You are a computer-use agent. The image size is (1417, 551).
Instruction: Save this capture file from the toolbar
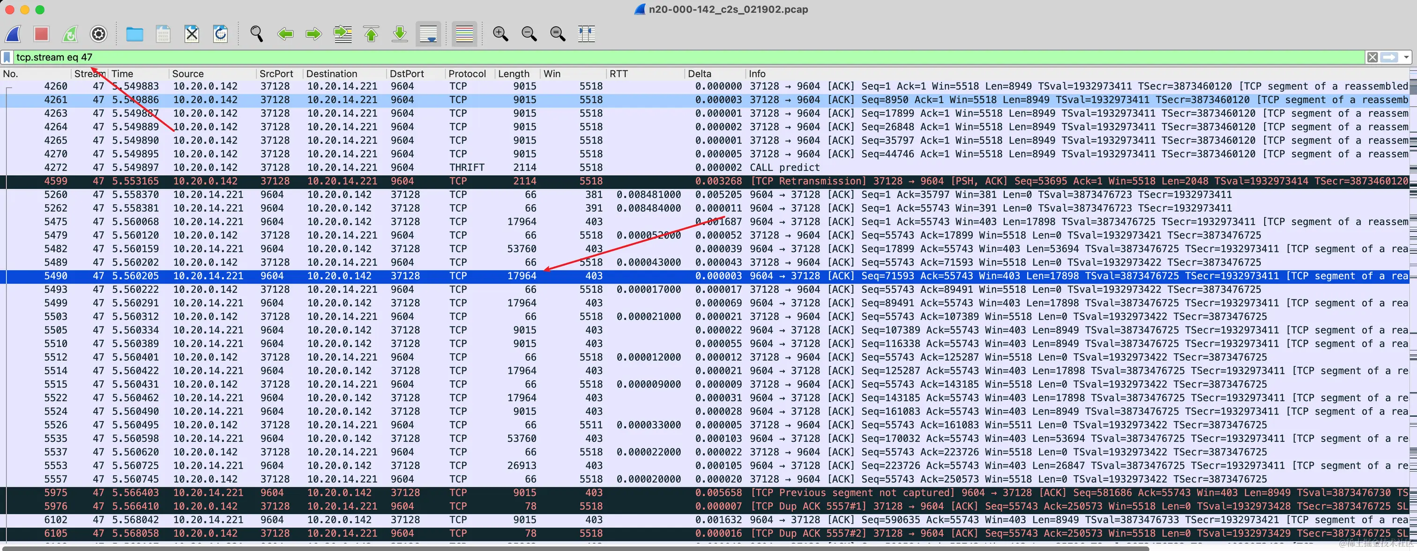click(163, 34)
